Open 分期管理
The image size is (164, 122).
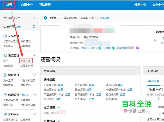25,46
